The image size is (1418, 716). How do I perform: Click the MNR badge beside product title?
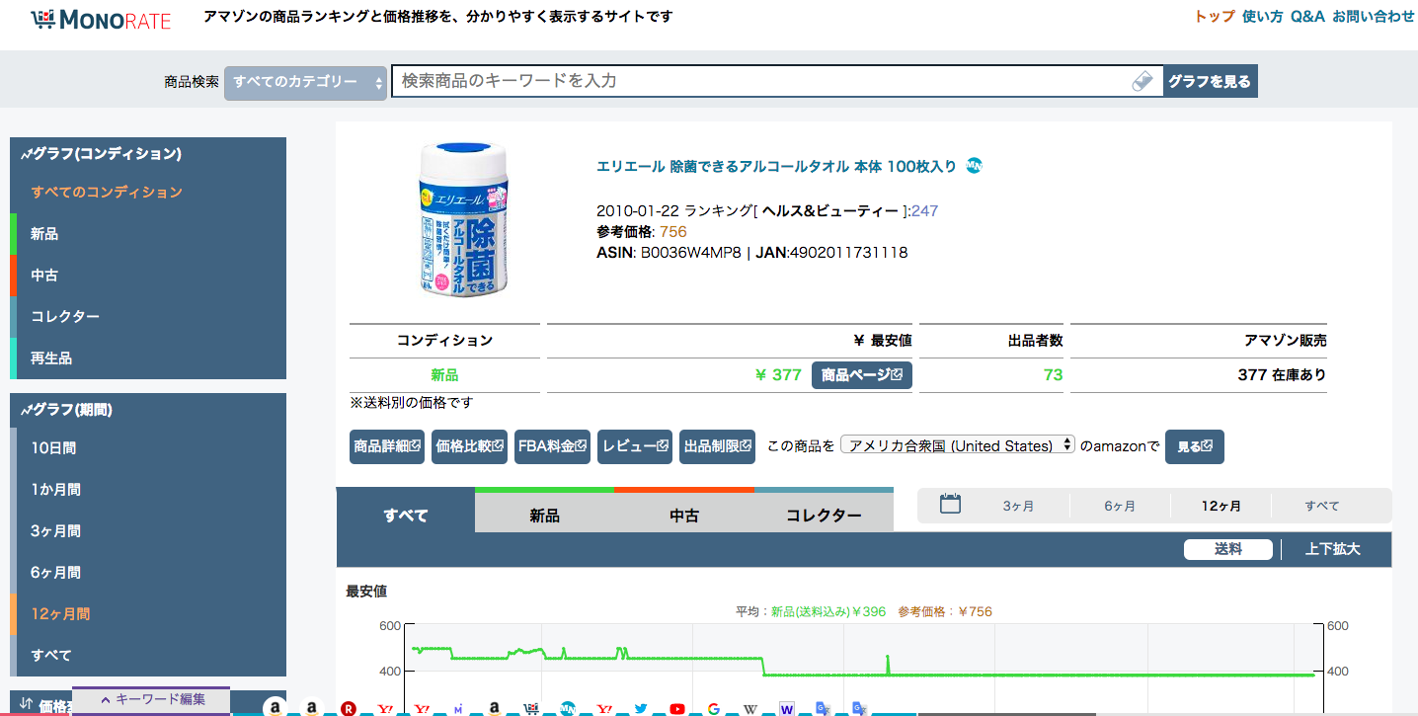[974, 166]
